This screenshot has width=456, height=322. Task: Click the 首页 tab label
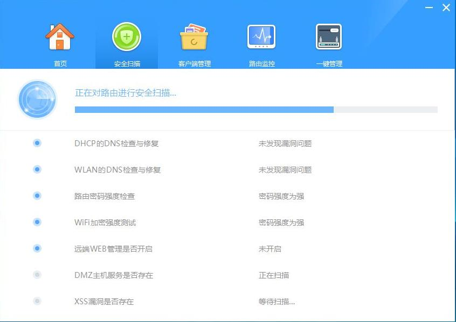[60, 63]
